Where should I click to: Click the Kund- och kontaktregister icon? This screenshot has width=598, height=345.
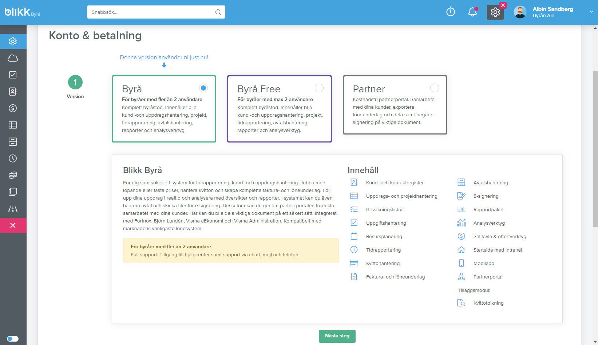click(x=354, y=182)
